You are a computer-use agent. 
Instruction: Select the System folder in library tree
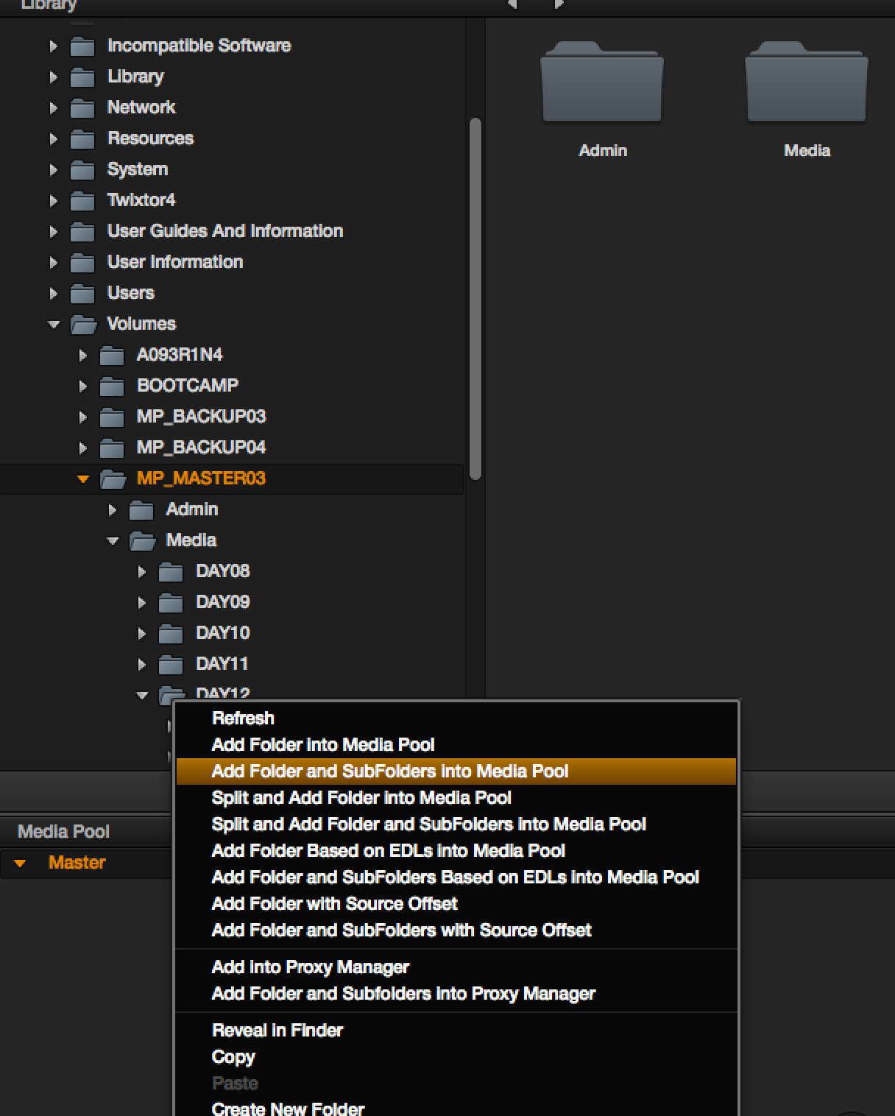[137, 169]
